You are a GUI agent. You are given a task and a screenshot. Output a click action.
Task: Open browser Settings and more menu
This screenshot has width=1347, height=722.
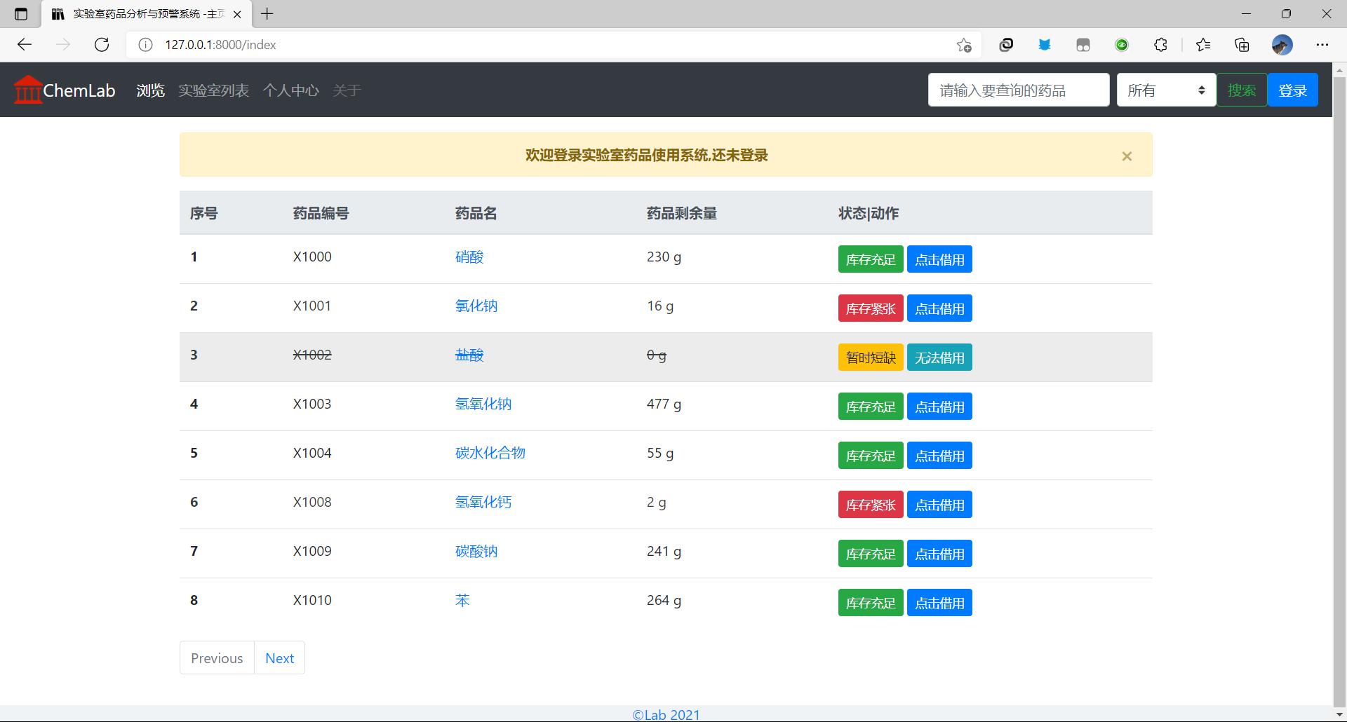coord(1322,45)
